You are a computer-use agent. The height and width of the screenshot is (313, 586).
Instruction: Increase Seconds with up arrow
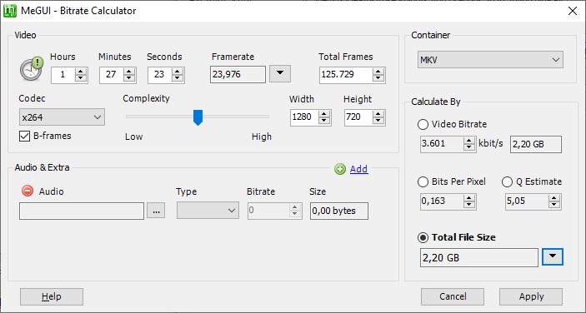(178, 71)
